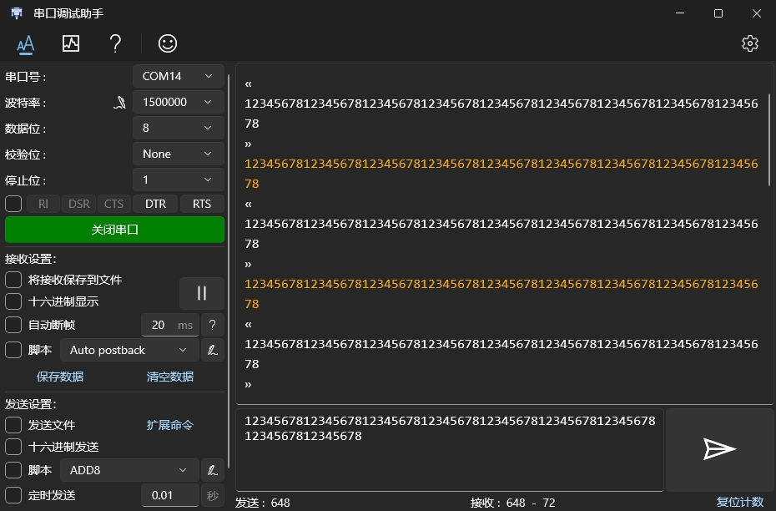
Task: Click the clear data link
Action: tap(170, 377)
